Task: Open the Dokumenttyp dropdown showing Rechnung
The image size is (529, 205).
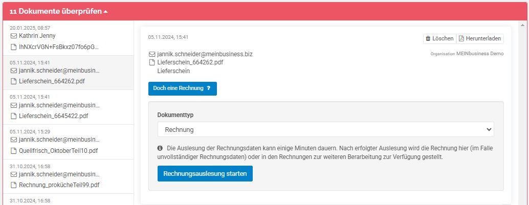Action: tap(325, 129)
